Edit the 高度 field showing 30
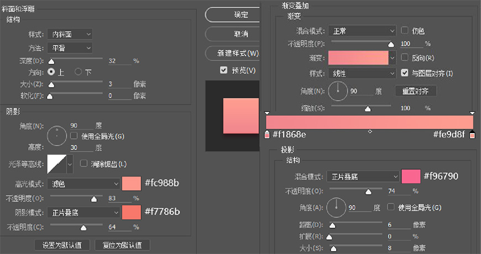481x254 pixels. click(x=81, y=147)
